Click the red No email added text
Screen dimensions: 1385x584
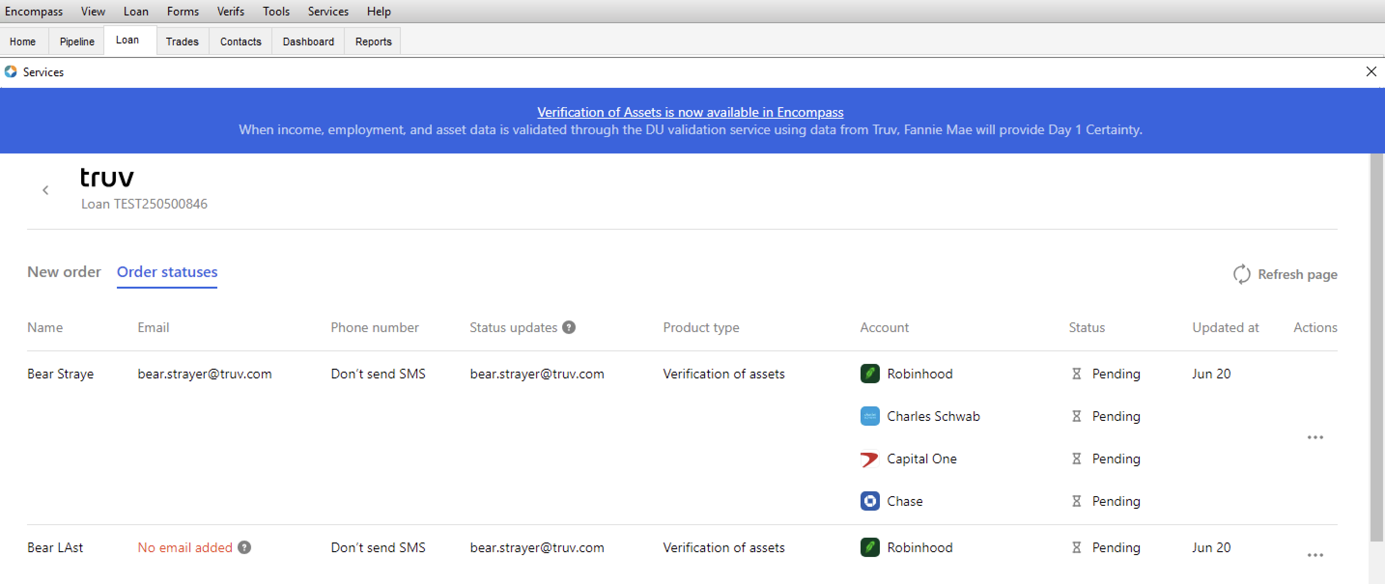point(184,547)
